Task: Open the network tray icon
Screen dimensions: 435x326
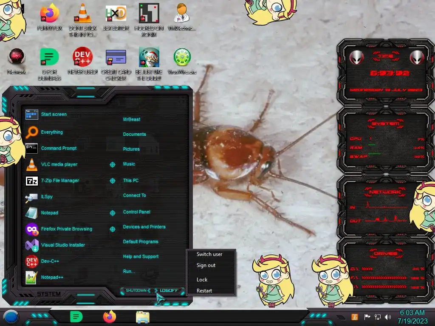Action: tap(378, 317)
